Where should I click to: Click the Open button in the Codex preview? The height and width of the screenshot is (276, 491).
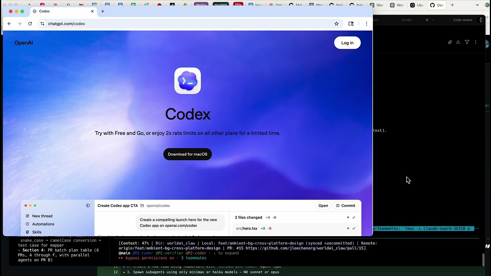tap(323, 205)
